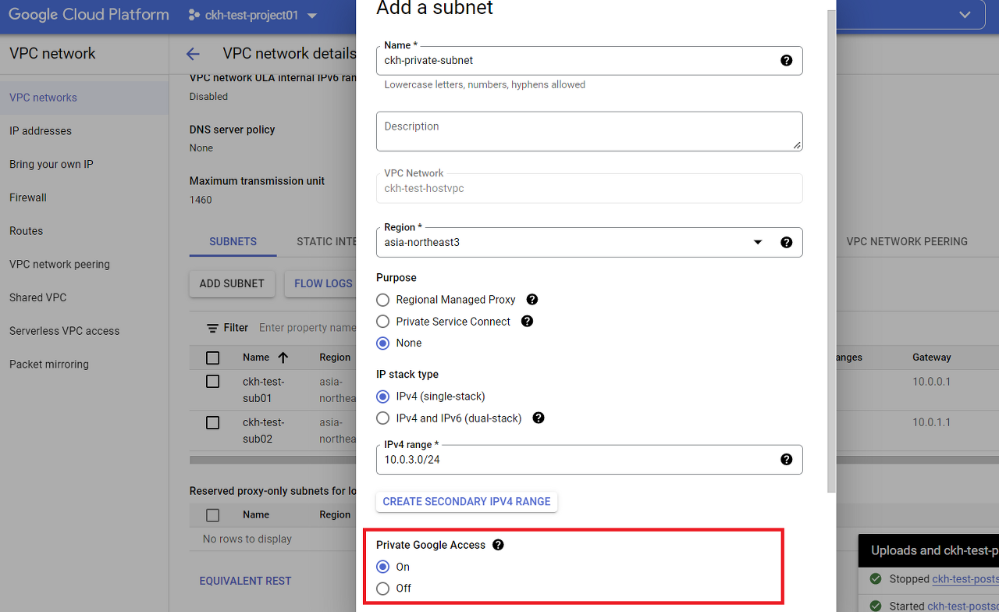Show help for Private Google Access
999x612 pixels.
(x=498, y=545)
